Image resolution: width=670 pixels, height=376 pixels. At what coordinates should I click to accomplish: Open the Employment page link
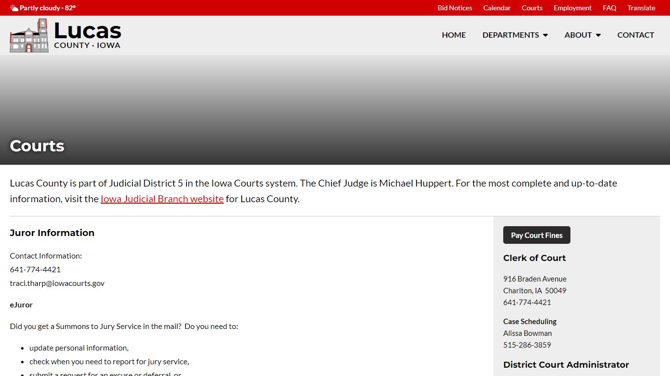(x=572, y=8)
